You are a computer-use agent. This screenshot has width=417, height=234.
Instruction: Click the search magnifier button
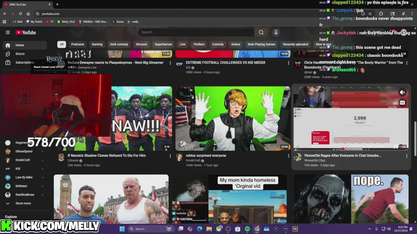(x=261, y=32)
